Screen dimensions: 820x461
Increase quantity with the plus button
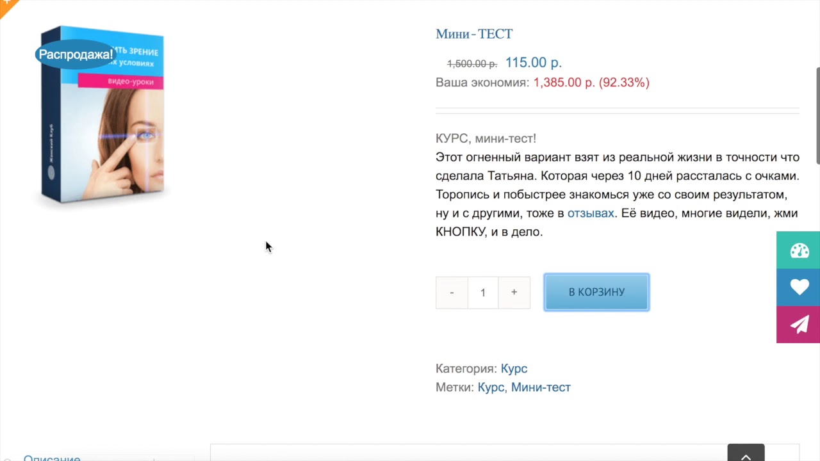click(x=514, y=293)
